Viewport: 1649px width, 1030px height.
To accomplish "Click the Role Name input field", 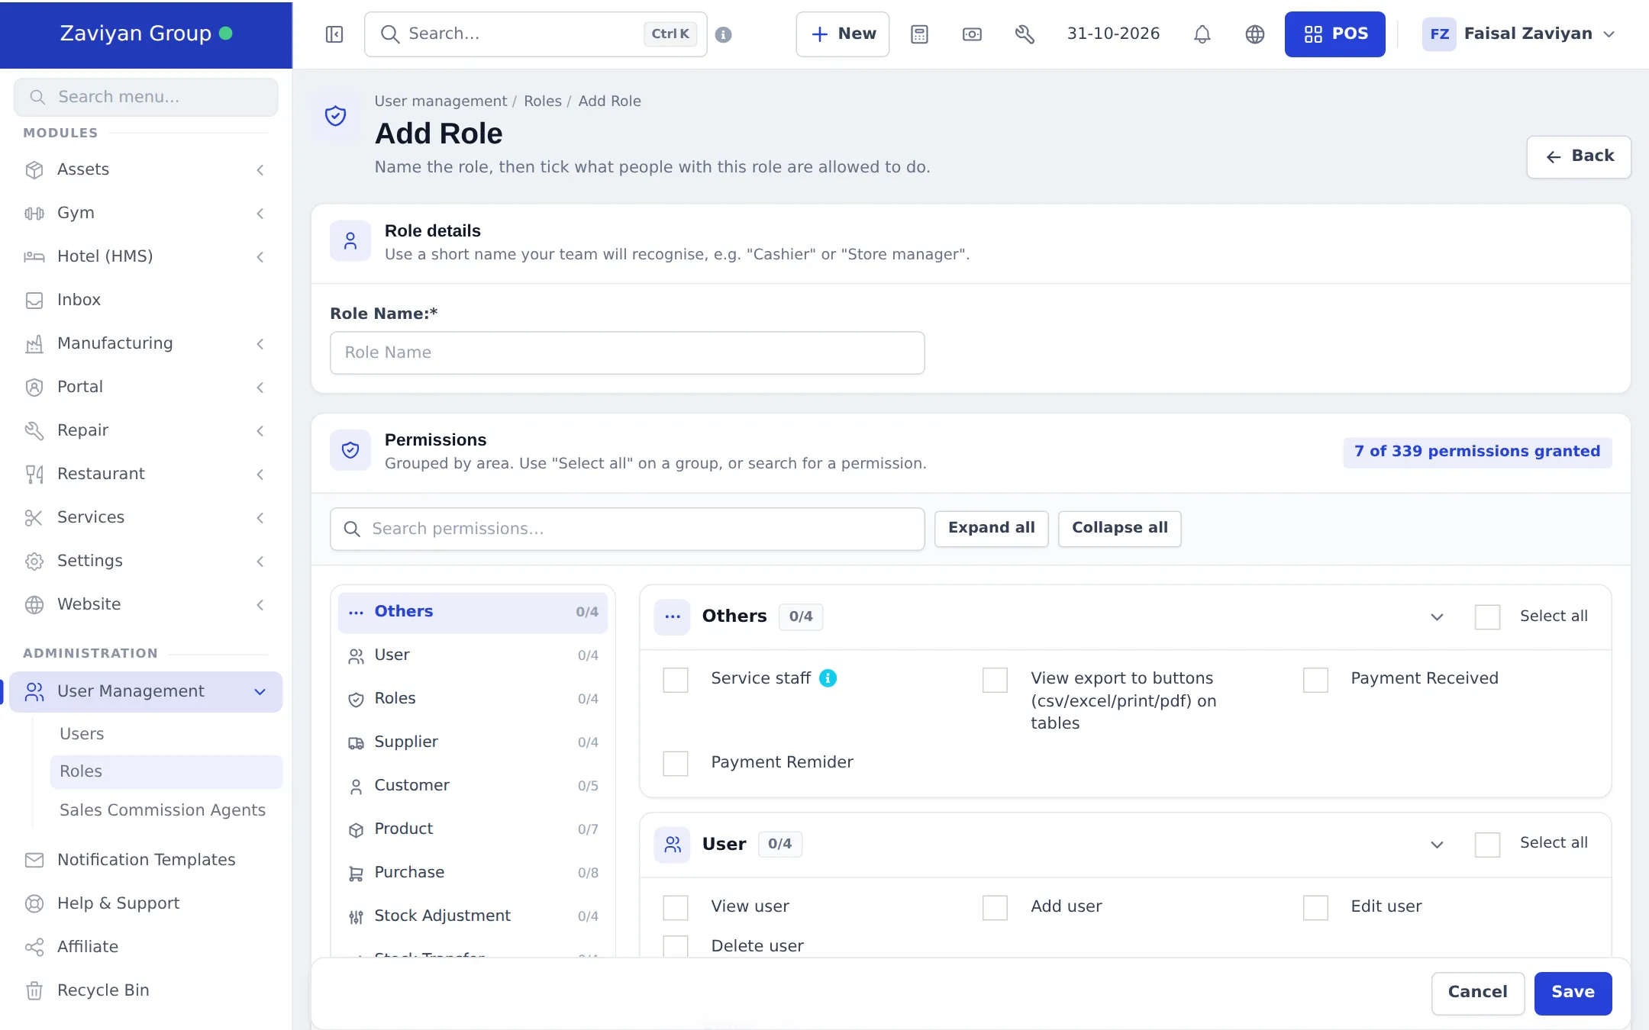I will tap(627, 352).
